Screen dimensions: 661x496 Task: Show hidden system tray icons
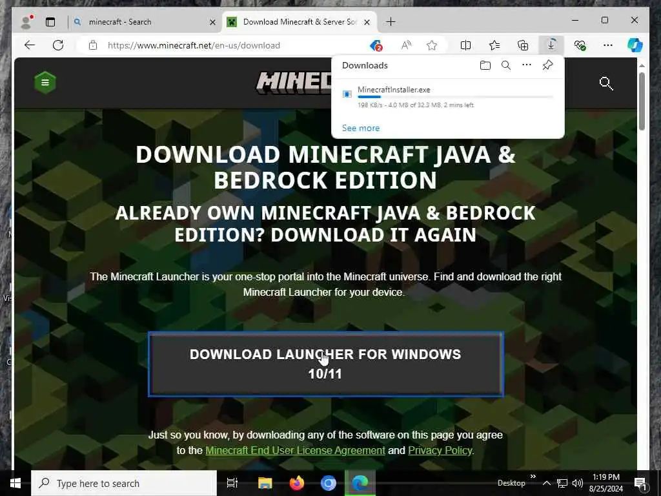point(546,483)
